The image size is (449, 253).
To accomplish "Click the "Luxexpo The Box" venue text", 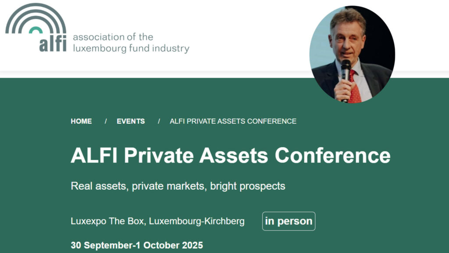I will coord(107,221).
